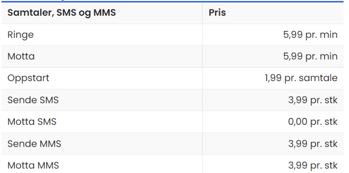Screen dimensions: 349x173
Task: Select the 'Motta MMS' row label
Action: (33, 165)
